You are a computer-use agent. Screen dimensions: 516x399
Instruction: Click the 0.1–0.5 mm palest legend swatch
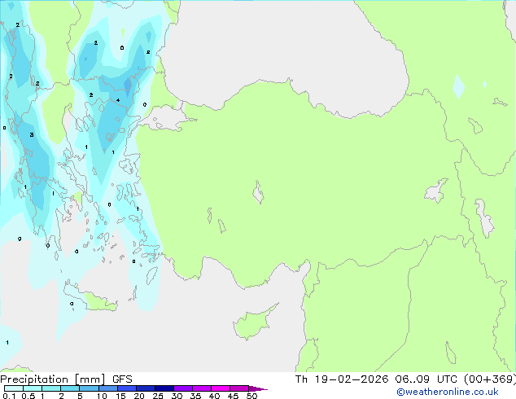[x=14, y=388]
